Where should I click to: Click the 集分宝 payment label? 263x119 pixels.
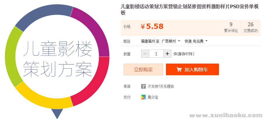(x=153, y=97)
